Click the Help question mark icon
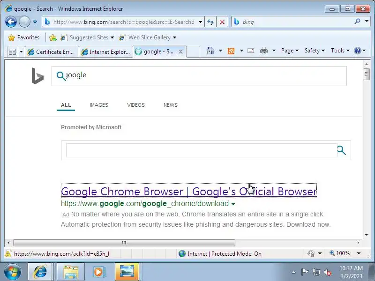Screen dimensions: 375x281 [358, 51]
